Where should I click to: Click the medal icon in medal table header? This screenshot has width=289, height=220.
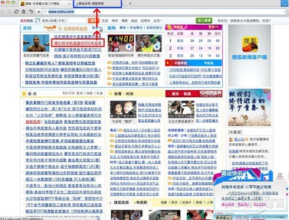tap(169, 27)
